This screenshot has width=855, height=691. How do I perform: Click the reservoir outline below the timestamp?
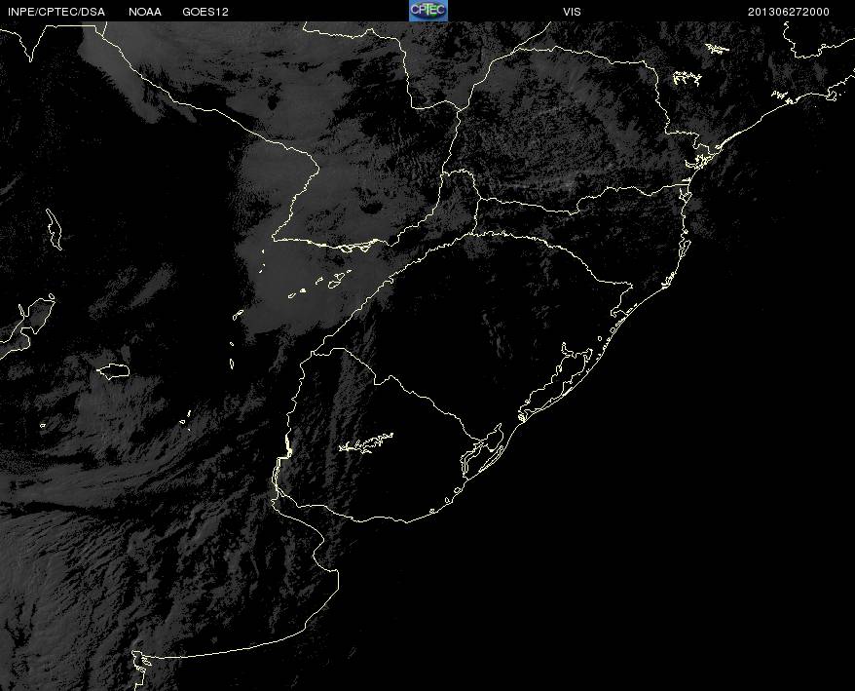click(x=717, y=48)
